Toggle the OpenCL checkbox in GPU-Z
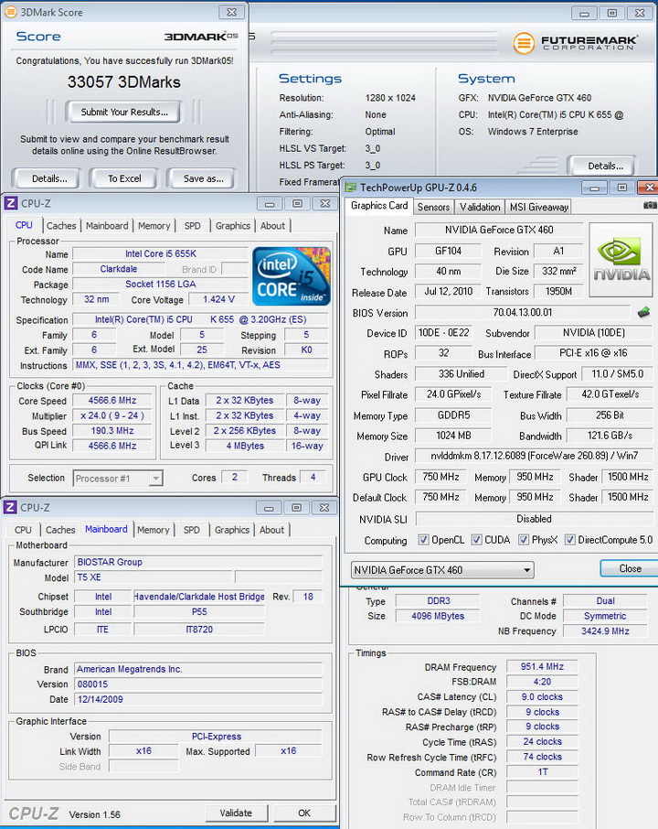 coord(423,540)
